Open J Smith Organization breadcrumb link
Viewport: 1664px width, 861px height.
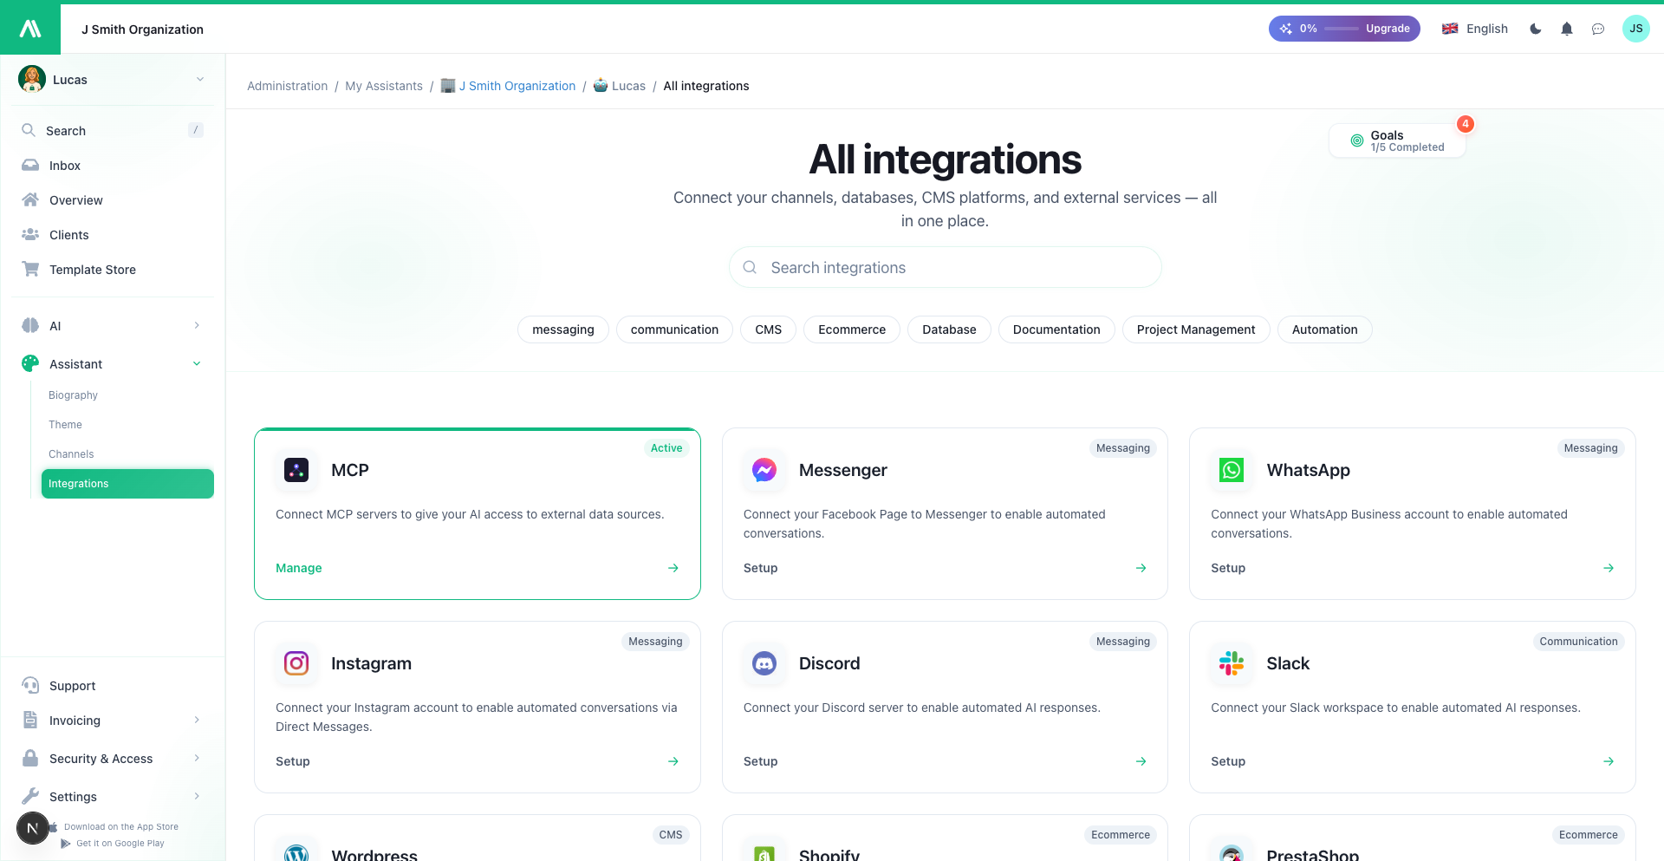pos(508,86)
